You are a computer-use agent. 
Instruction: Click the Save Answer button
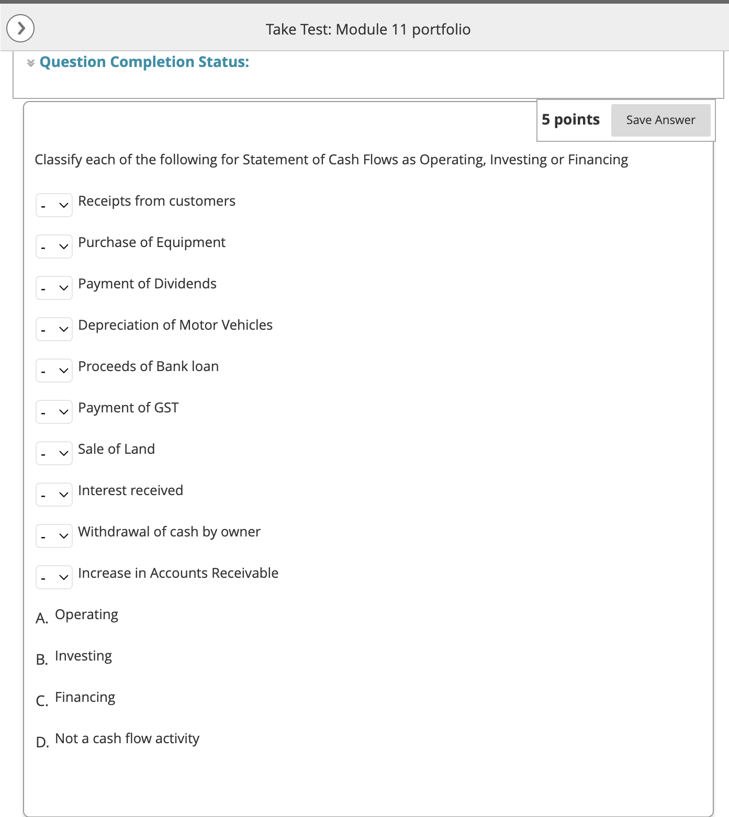[660, 120]
